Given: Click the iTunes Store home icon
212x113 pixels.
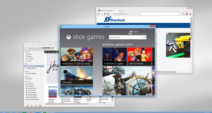Looking at the screenshot, I should 53,52.
